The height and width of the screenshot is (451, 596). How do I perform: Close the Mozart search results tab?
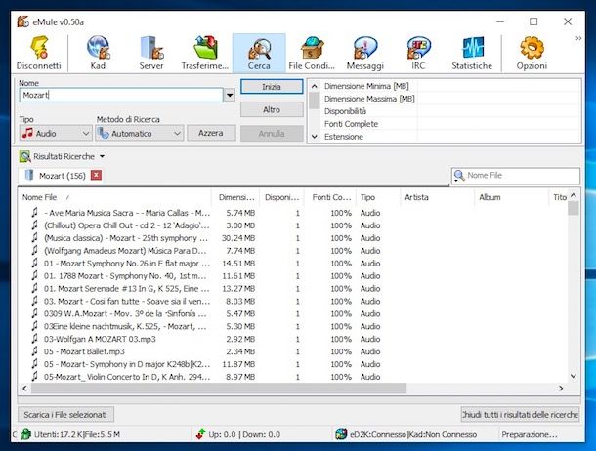click(96, 175)
